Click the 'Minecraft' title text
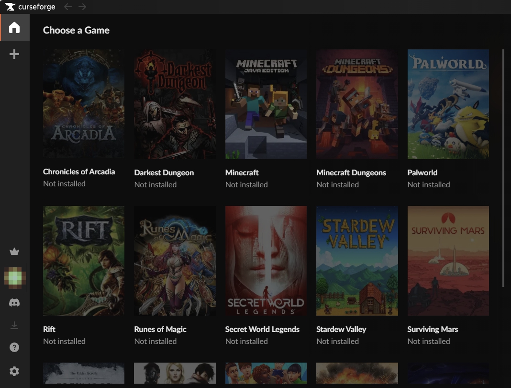Image resolution: width=511 pixels, height=388 pixels. [242, 172]
